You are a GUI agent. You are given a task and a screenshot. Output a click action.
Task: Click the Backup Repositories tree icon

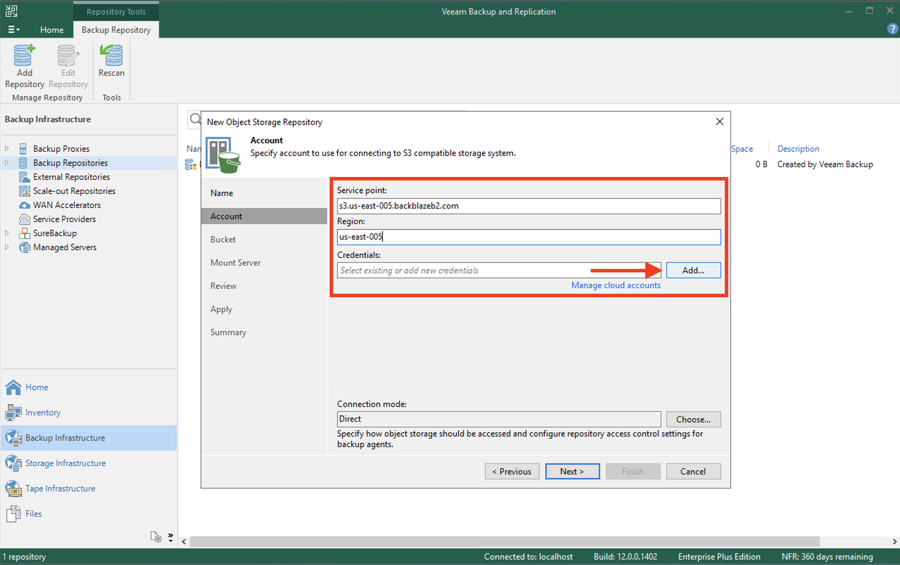pos(23,163)
